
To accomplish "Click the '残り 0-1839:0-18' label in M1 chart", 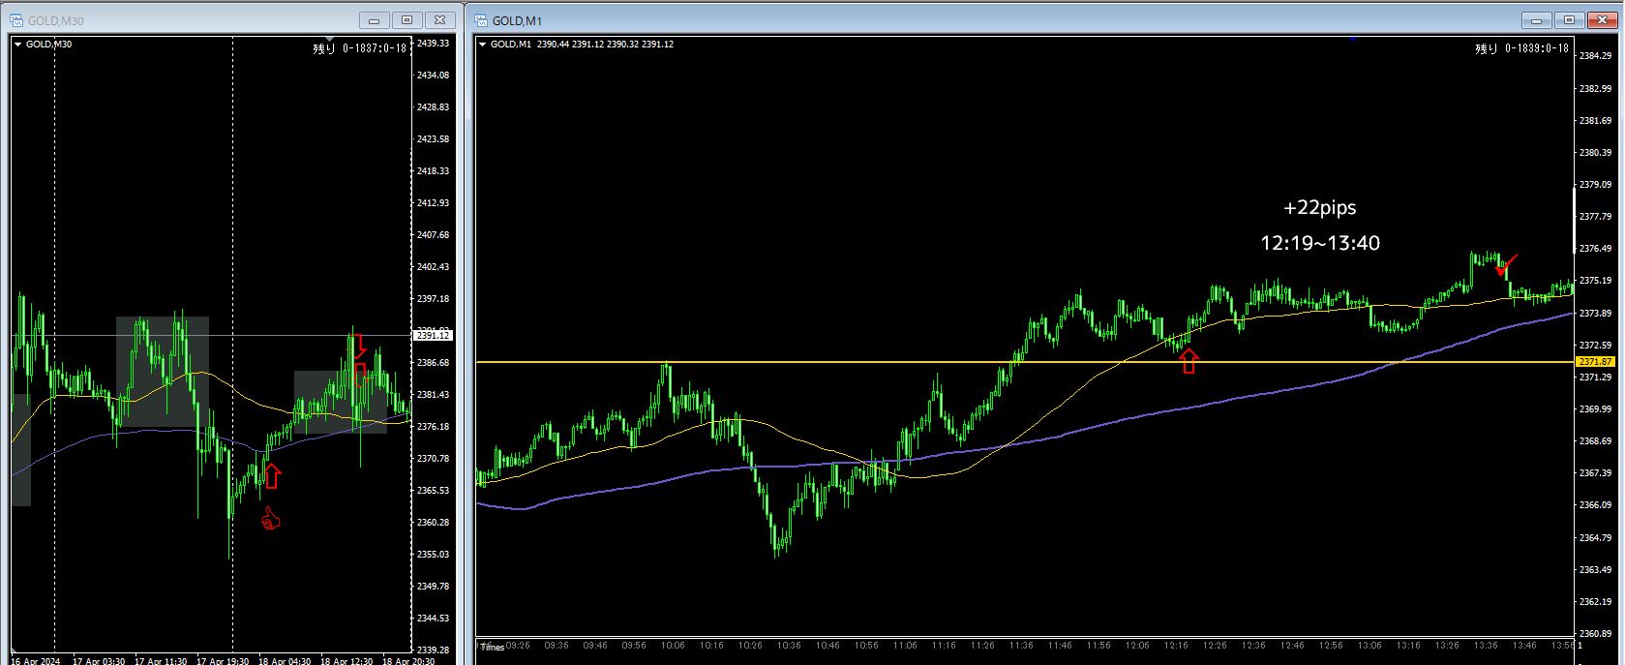I will pos(1521,48).
